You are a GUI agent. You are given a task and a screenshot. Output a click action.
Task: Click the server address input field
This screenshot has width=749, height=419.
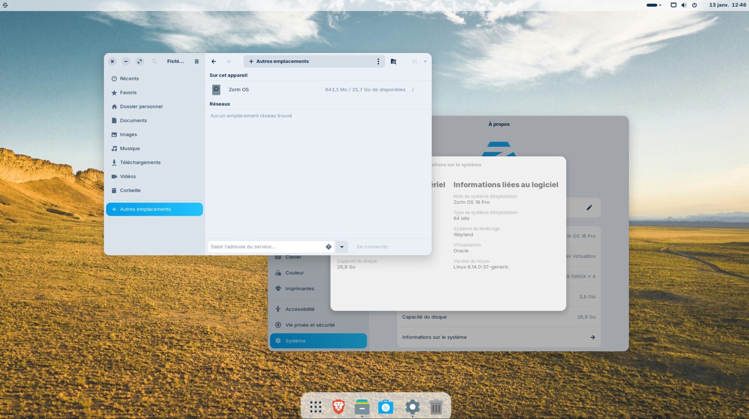266,247
